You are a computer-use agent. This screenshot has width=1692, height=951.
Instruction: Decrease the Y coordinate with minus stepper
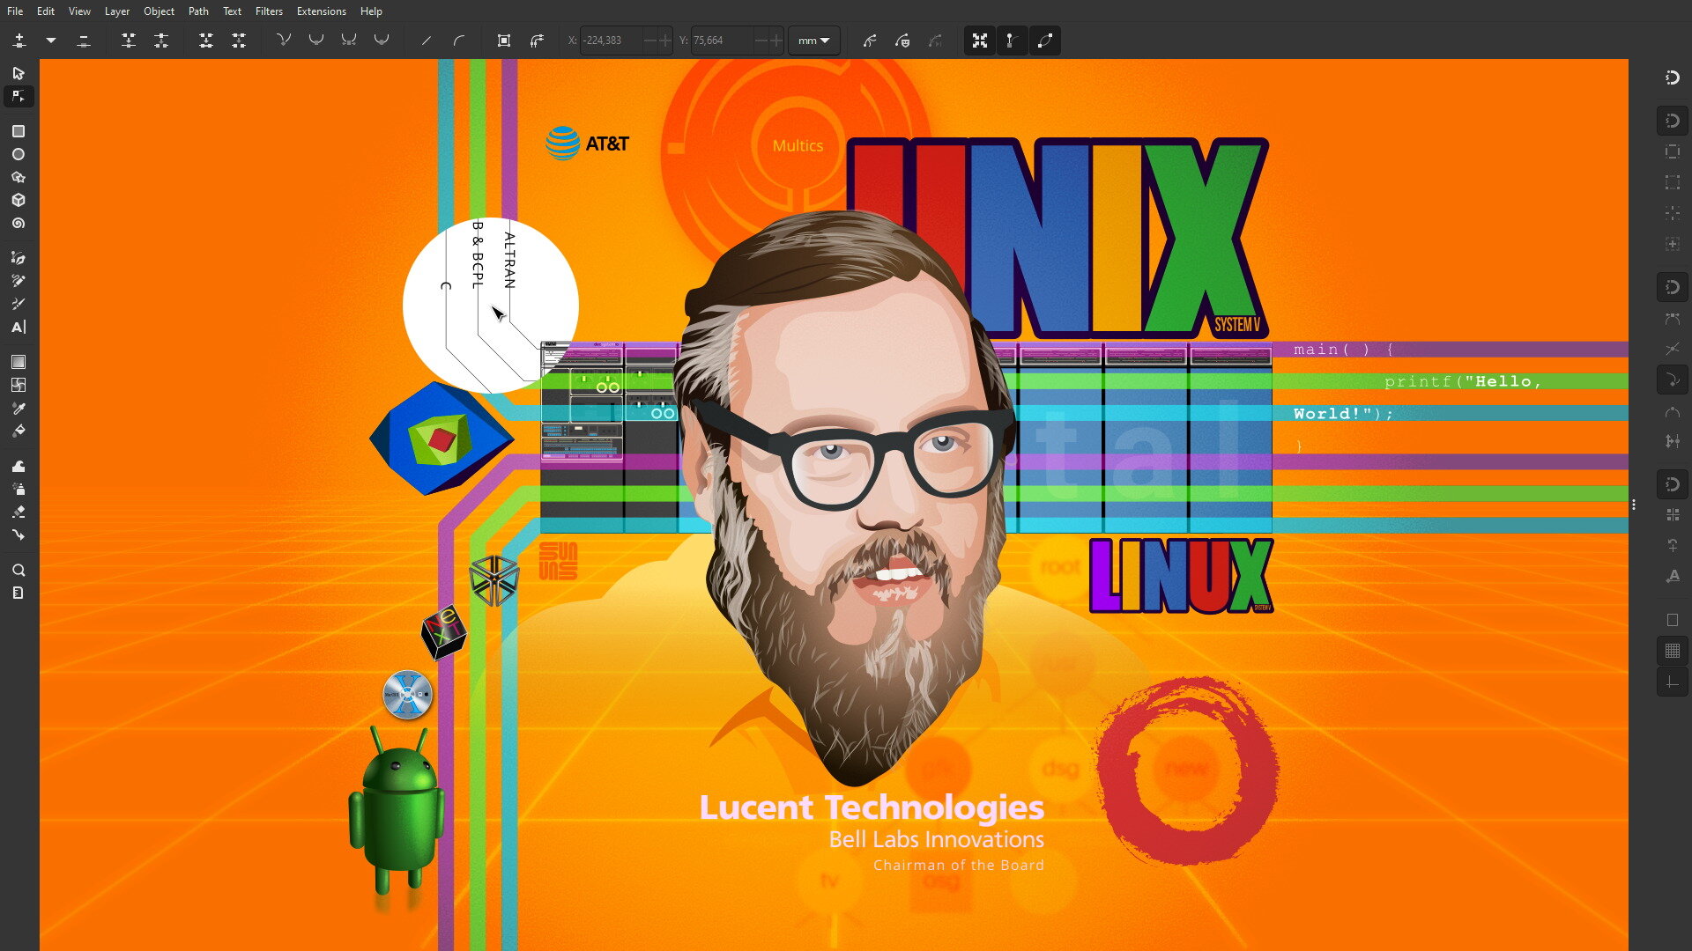click(x=761, y=41)
